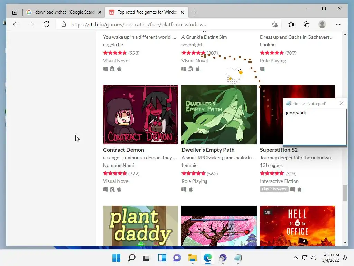Open the browser profile menu

pos(322,24)
